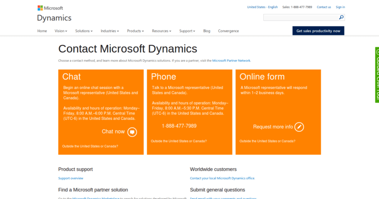Expand the Industries dropdown menu
The width and height of the screenshot is (379, 199).
(x=110, y=31)
